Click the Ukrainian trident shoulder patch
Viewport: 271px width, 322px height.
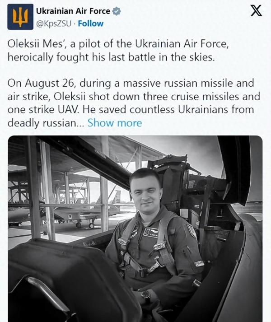pos(192,230)
